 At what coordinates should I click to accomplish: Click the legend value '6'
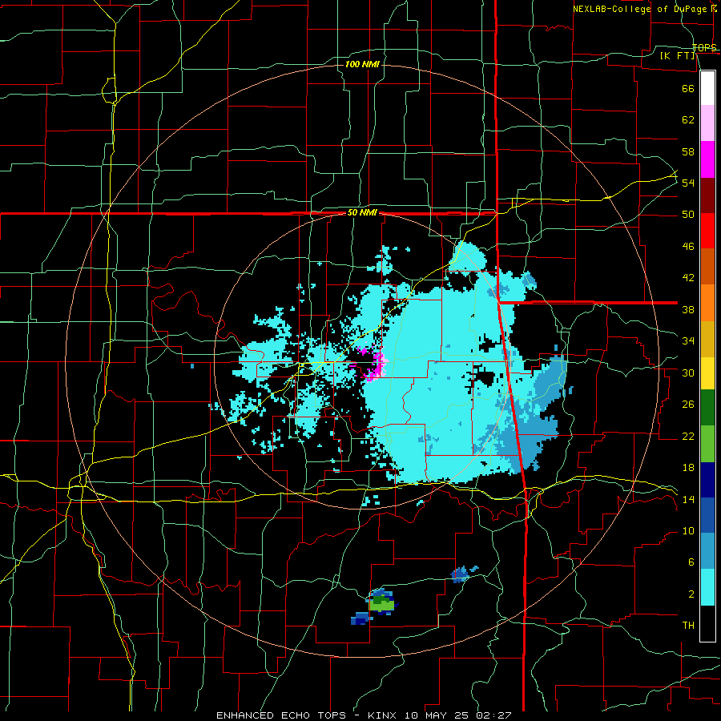pos(691,562)
